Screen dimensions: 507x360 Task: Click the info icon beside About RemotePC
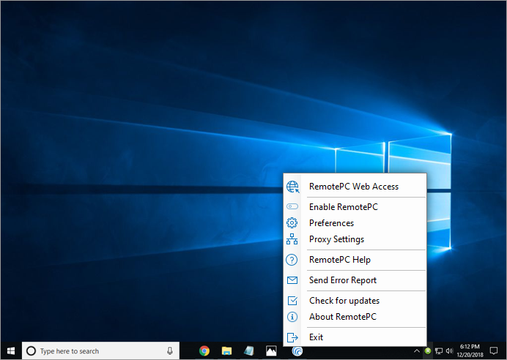292,317
